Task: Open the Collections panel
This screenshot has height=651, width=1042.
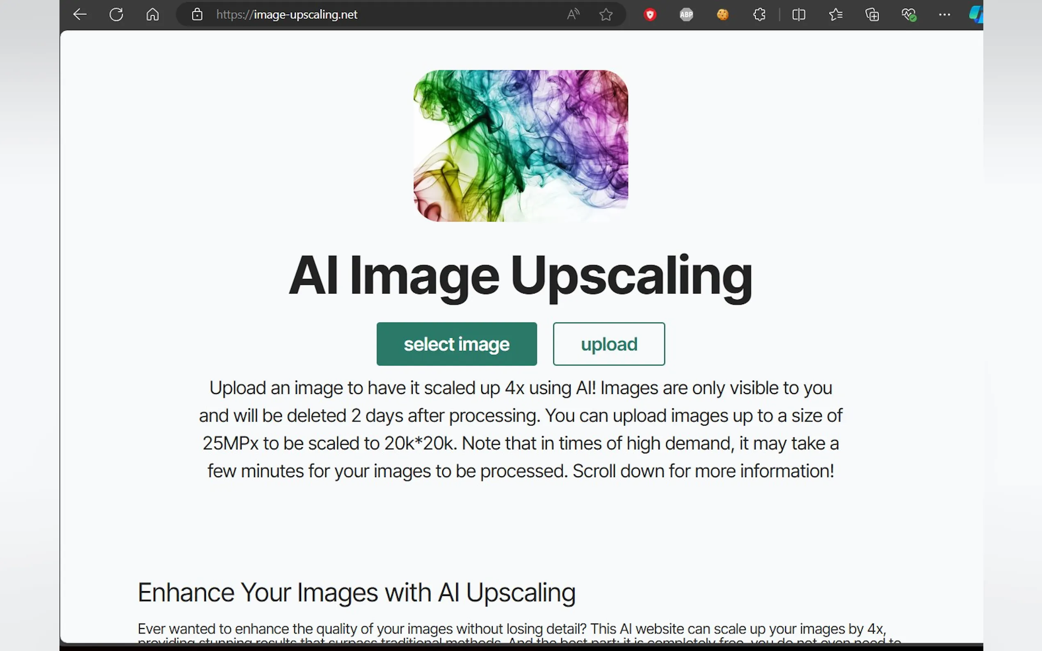Action: coord(872,15)
